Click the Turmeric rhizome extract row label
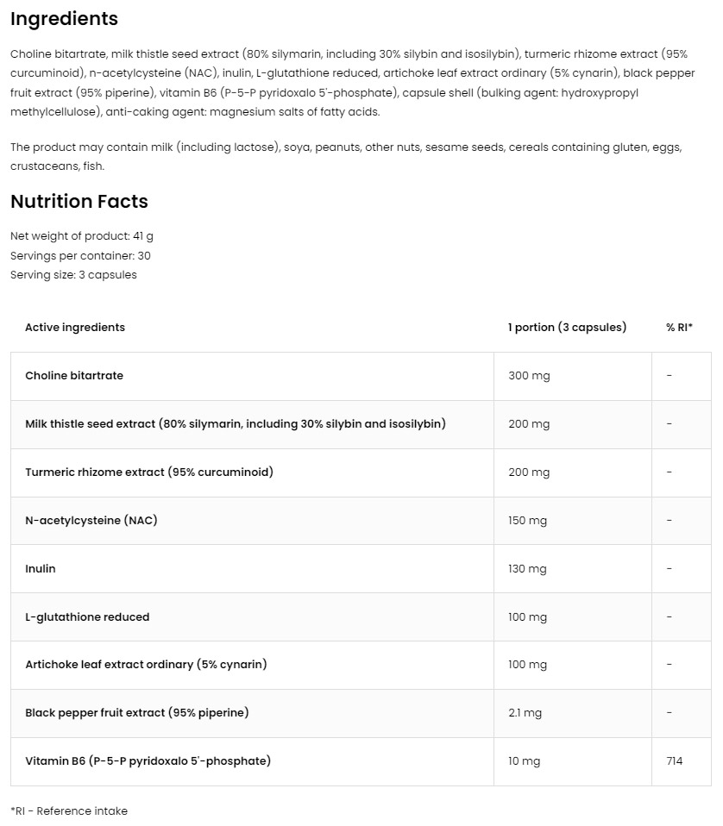This screenshot has width=723, height=826. (149, 472)
